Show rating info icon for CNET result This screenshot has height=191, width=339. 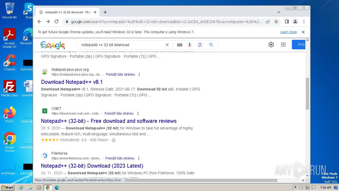pos(114,140)
